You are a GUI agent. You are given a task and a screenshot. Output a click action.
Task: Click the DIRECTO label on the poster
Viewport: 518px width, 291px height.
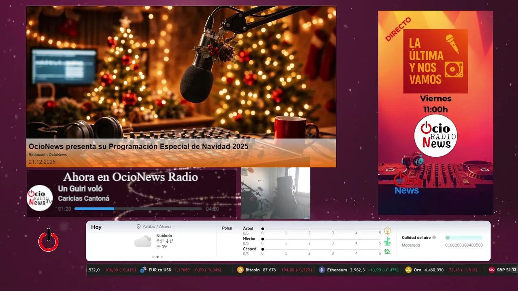tap(398, 29)
